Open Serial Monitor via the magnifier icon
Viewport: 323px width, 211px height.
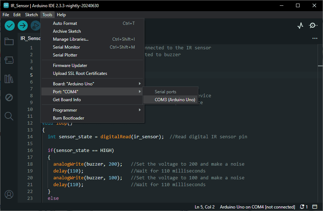tap(313, 25)
